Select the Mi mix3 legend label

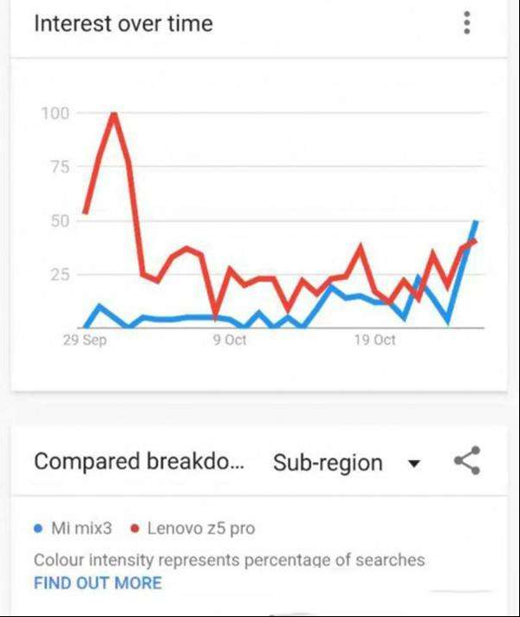pyautogui.click(x=81, y=528)
